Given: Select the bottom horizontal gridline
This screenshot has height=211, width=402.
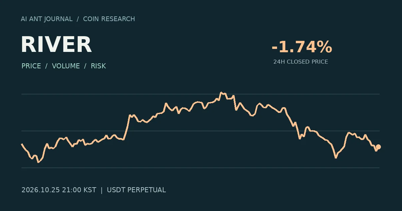Looking at the screenshot, I should [x=200, y=167].
